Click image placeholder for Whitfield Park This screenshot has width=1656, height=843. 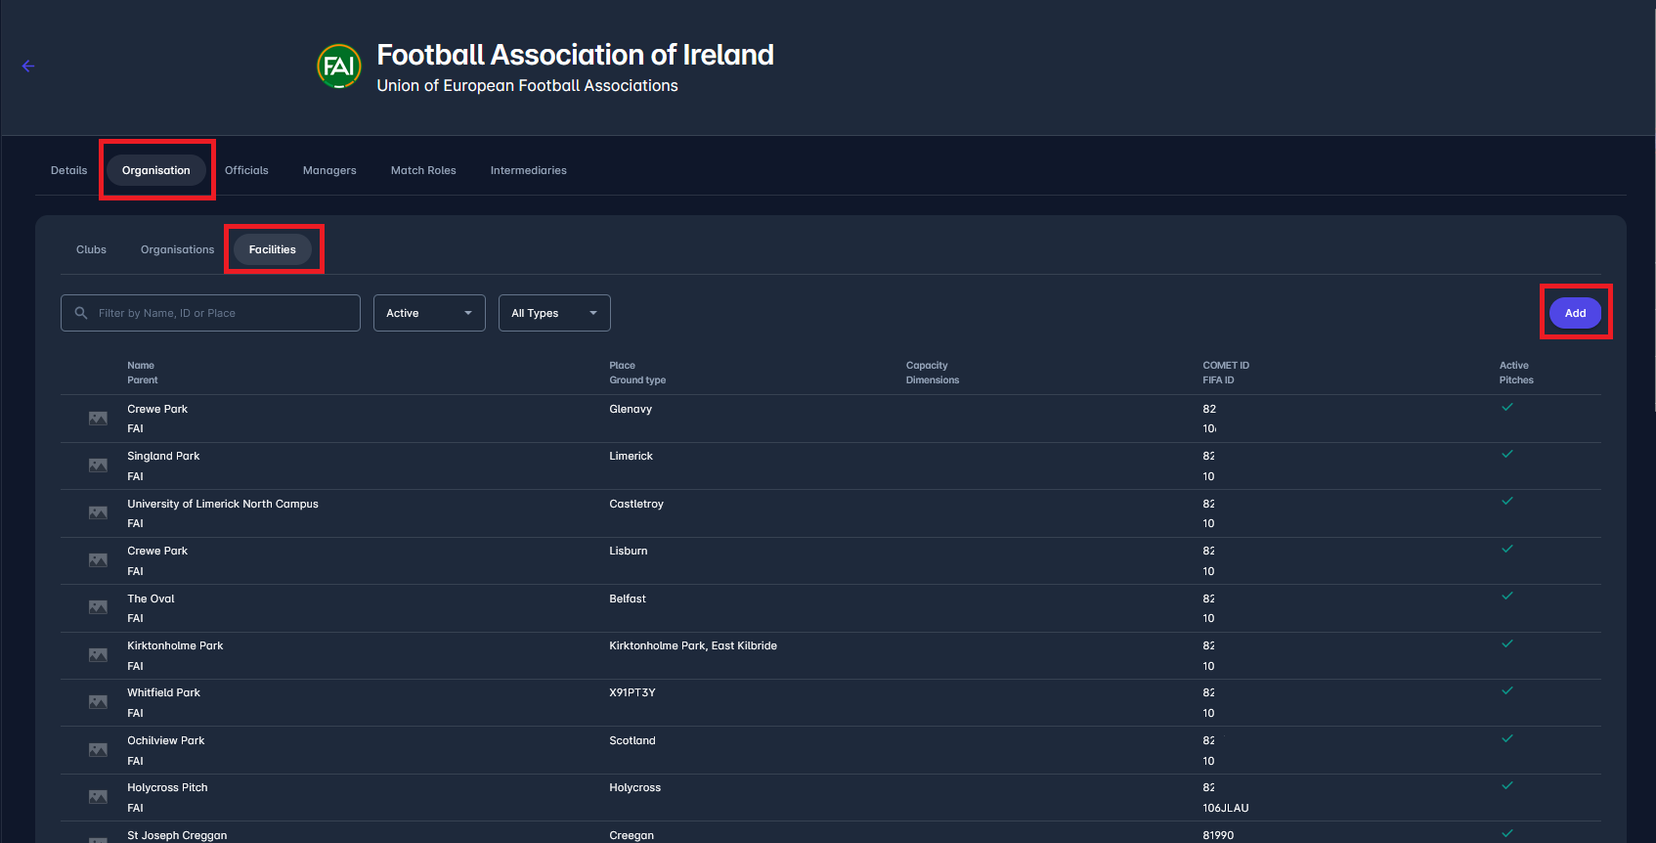tap(98, 702)
